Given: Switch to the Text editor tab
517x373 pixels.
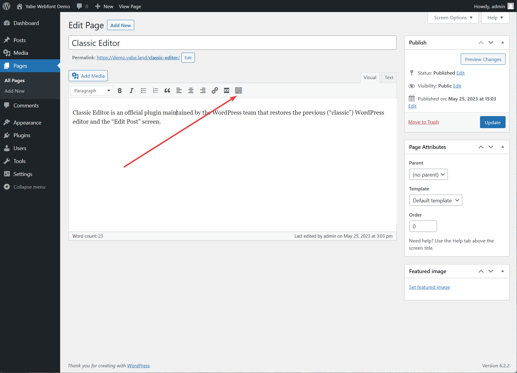Looking at the screenshot, I should [x=389, y=78].
